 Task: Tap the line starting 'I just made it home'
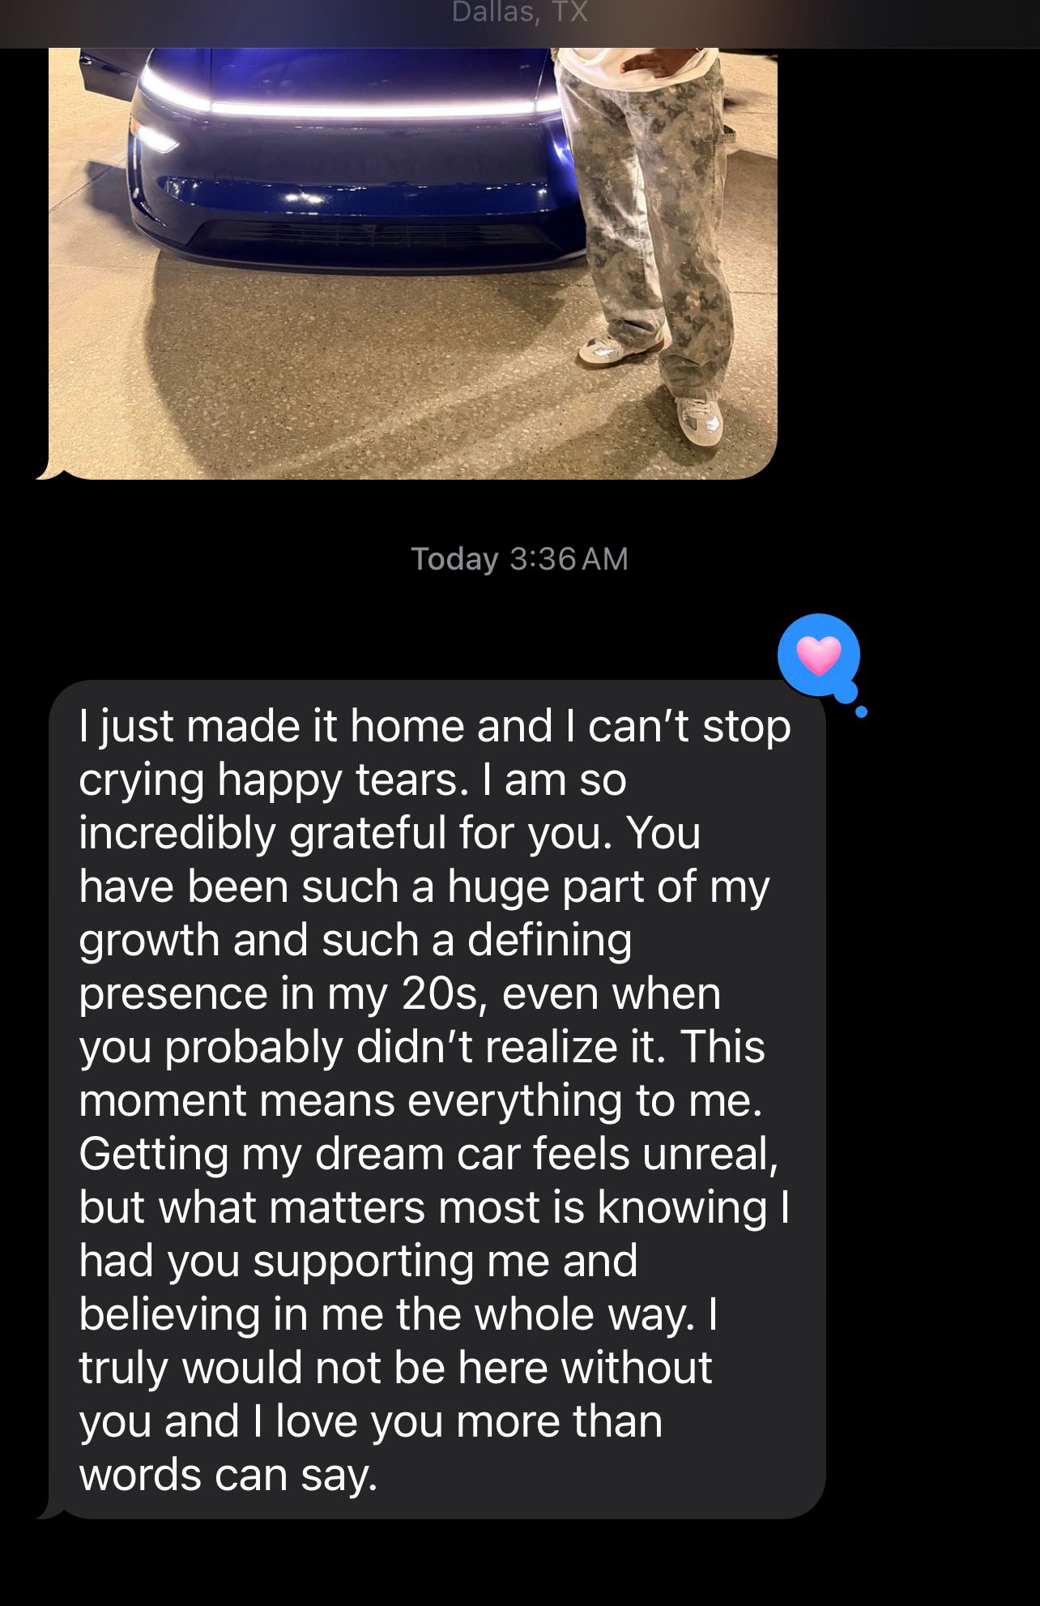(x=435, y=725)
